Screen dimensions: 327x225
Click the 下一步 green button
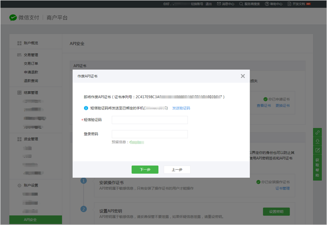click(x=145, y=170)
